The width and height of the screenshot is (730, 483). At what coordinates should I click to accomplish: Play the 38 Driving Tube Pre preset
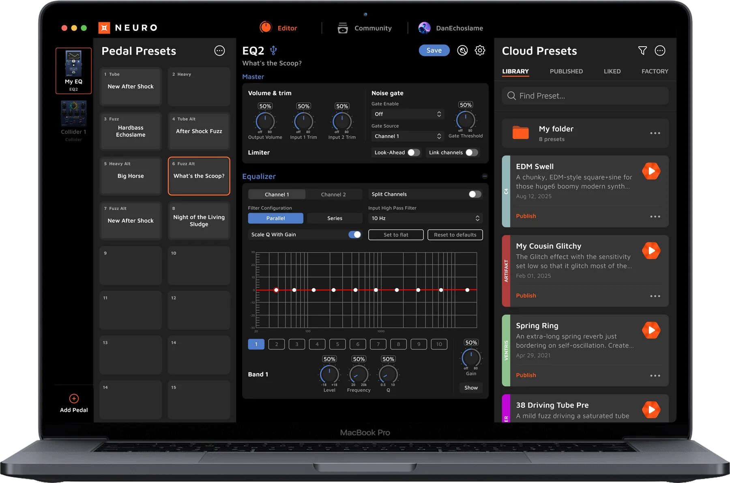tap(651, 410)
